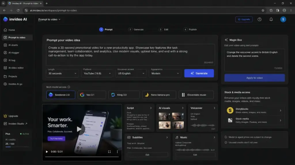Open the Chrome menu three dots
Viewport: 295px width, 165px height.
[x=291, y=11]
